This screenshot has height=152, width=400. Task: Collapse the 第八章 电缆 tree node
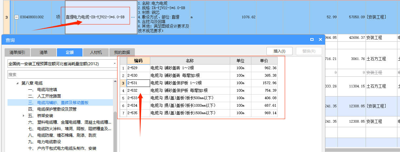tap(17, 83)
